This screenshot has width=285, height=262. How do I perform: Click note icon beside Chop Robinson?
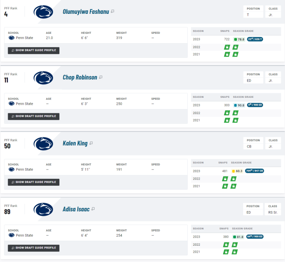point(101,77)
